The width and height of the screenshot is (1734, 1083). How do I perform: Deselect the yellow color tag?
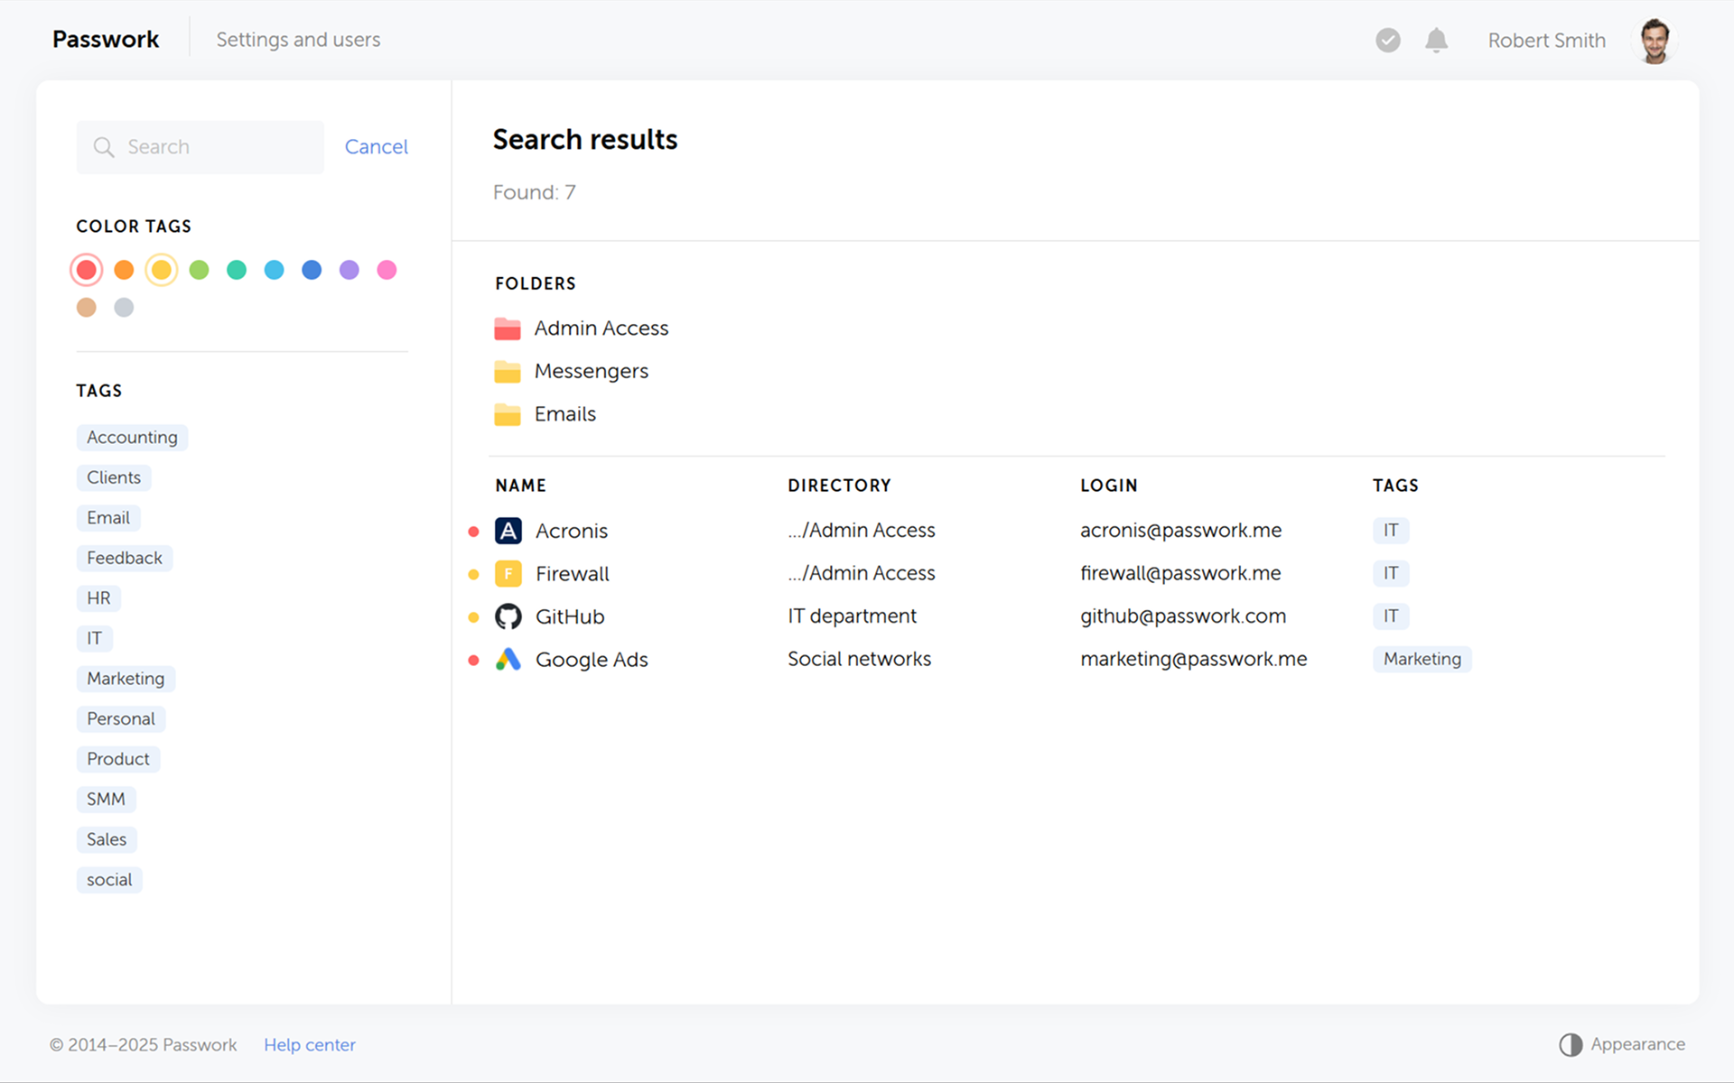(x=162, y=270)
